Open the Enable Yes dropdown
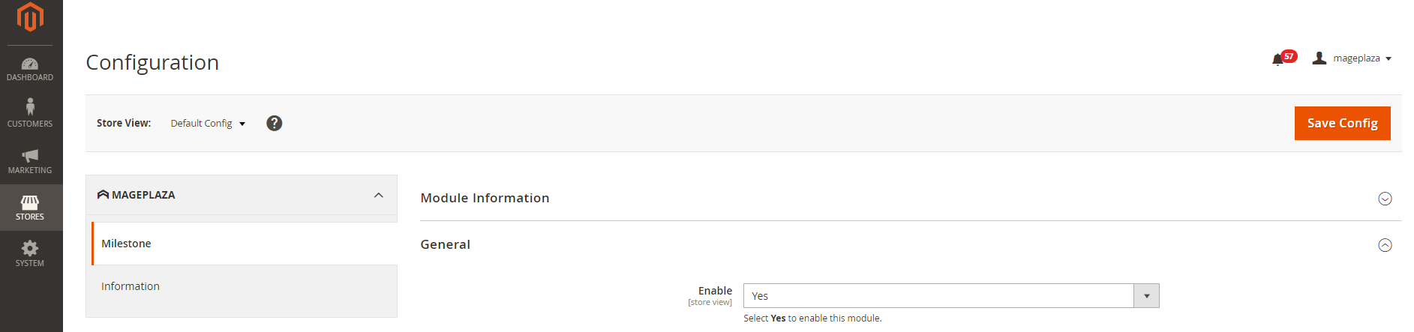The height and width of the screenshot is (332, 1414). click(x=950, y=296)
